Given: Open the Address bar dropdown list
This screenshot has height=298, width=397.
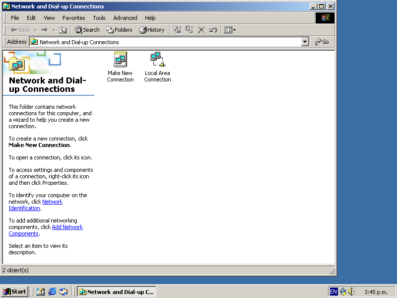Looking at the screenshot, I should [305, 42].
